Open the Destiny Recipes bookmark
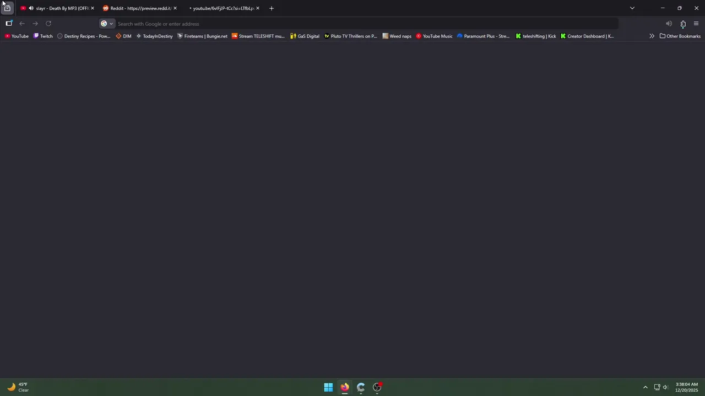This screenshot has height=396, width=705. pyautogui.click(x=84, y=36)
